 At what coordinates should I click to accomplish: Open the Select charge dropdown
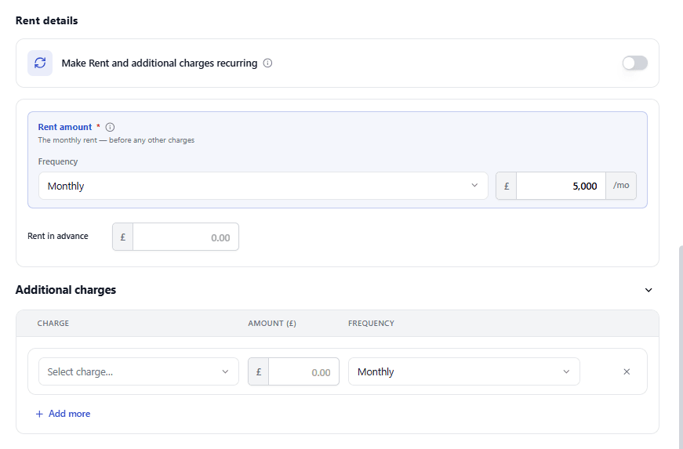click(x=139, y=371)
